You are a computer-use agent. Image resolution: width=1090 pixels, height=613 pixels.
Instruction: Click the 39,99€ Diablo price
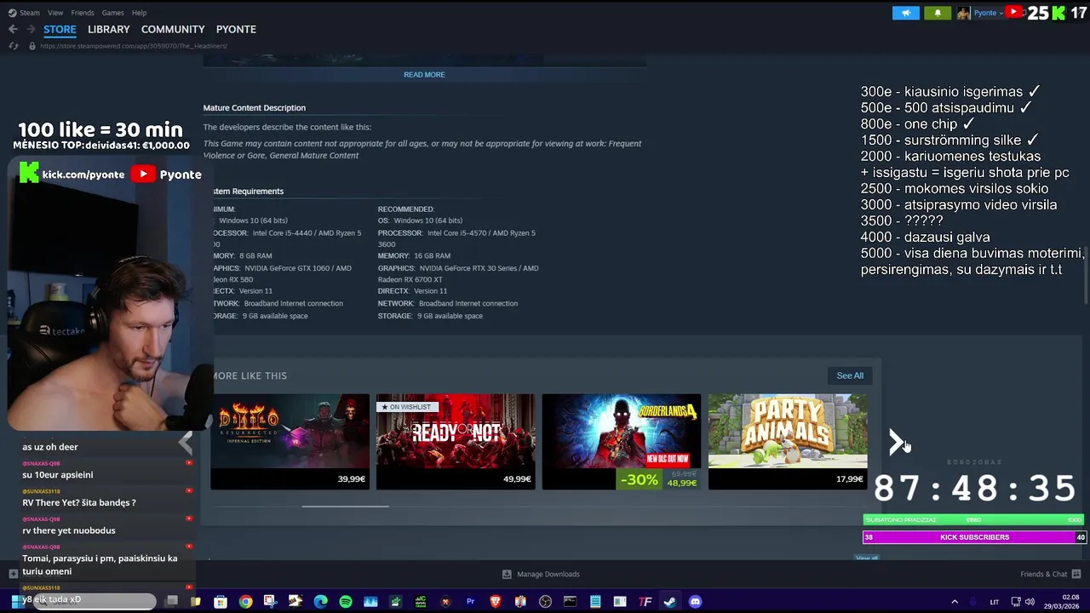pos(351,479)
